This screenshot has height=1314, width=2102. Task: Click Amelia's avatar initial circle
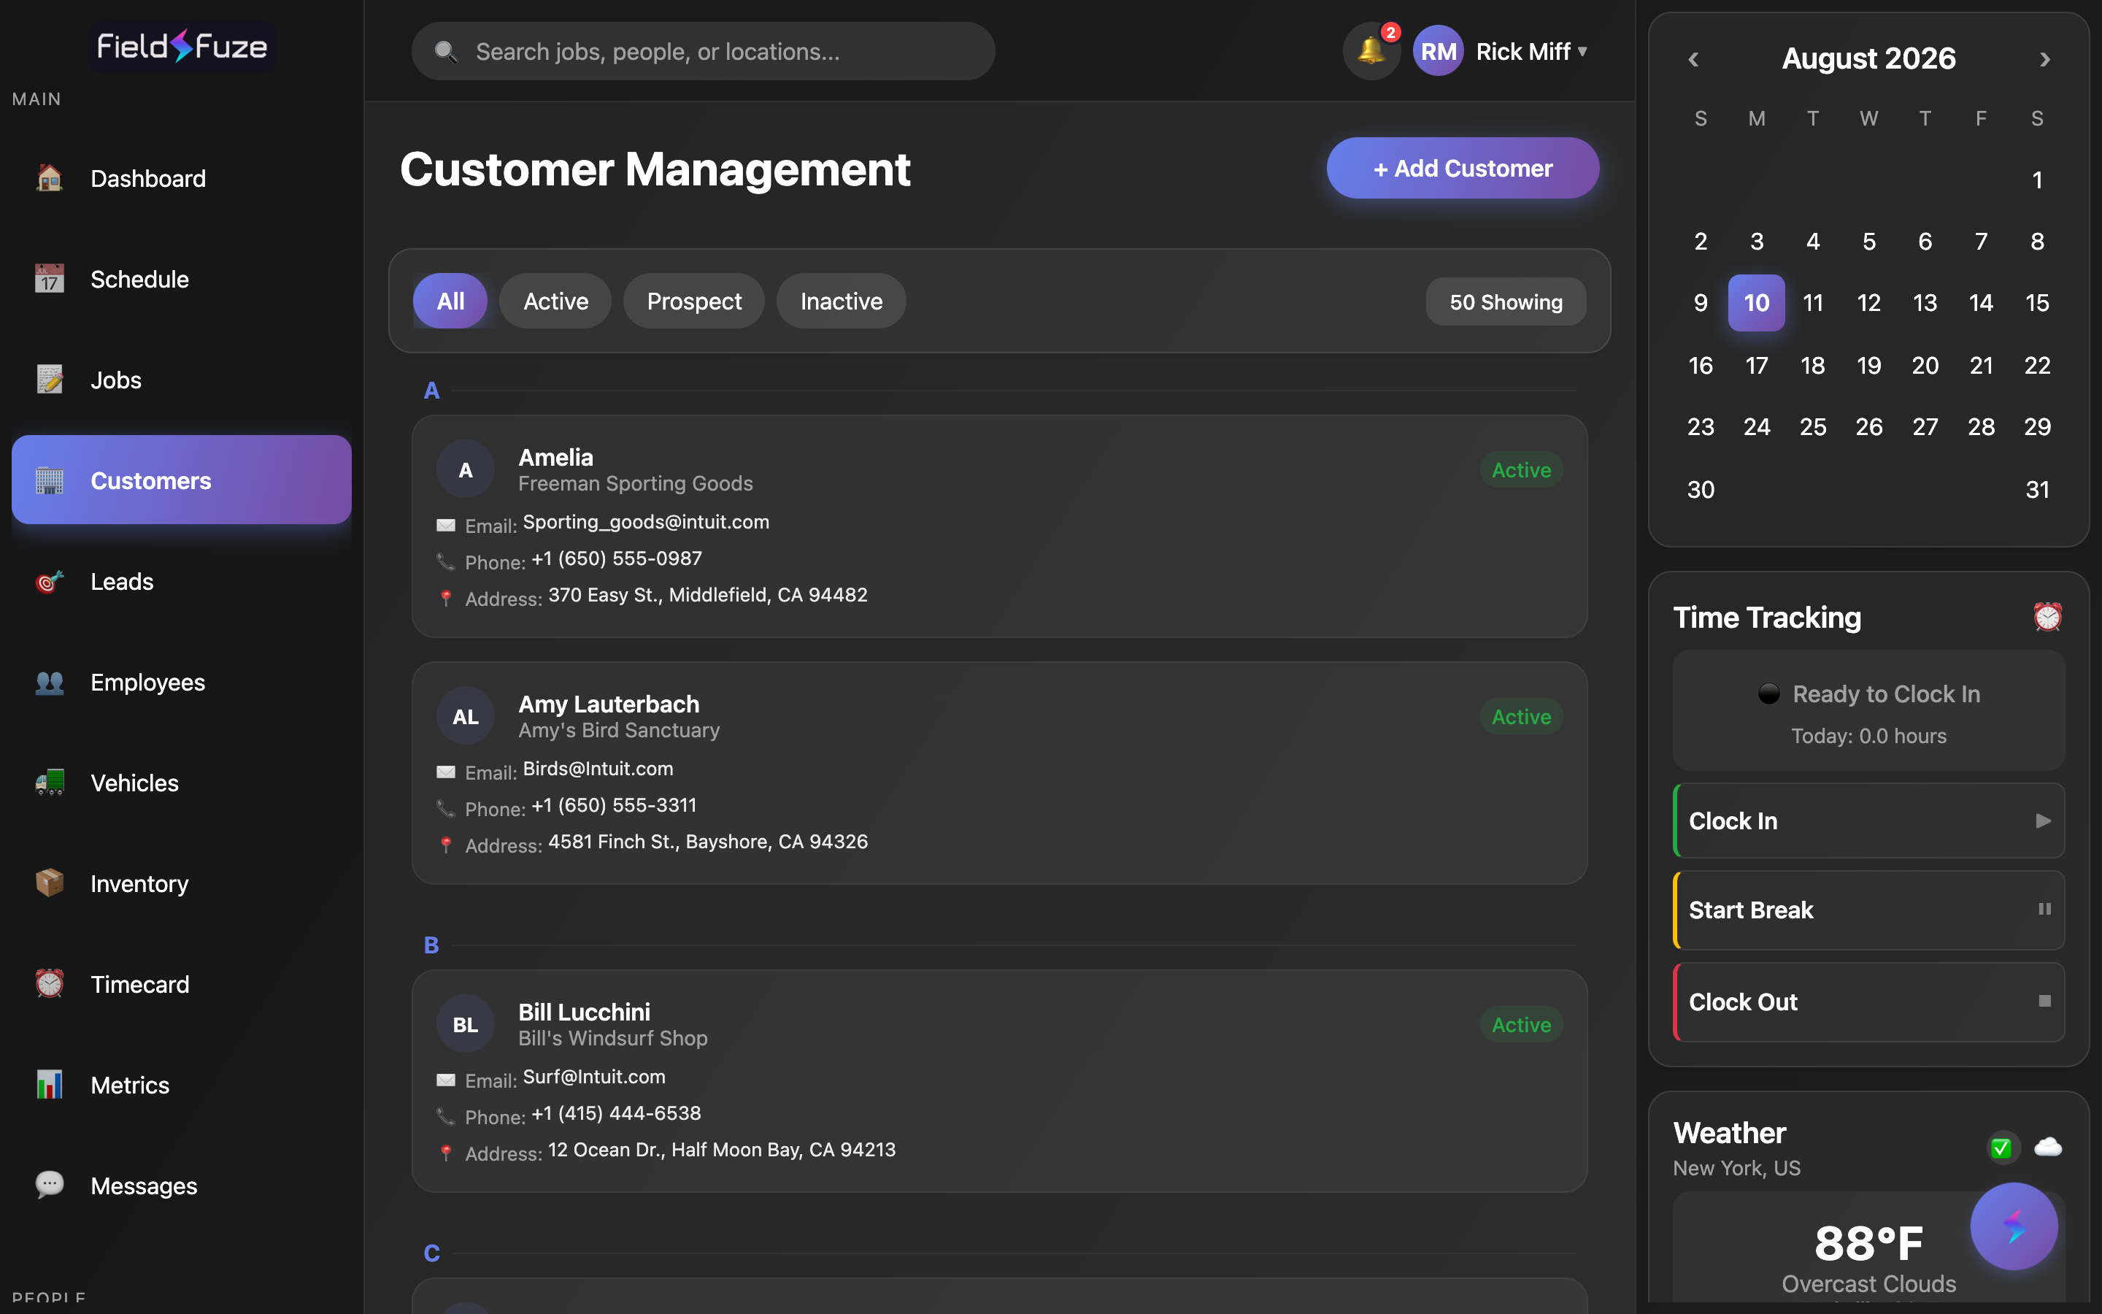[x=466, y=469]
